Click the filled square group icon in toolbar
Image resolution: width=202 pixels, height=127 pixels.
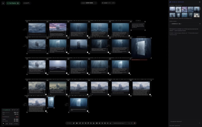click(97, 123)
